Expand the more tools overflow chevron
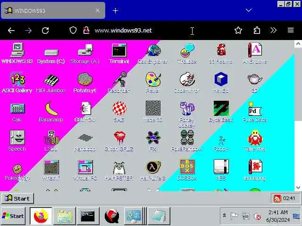The height and width of the screenshot is (226, 302). [x=273, y=30]
